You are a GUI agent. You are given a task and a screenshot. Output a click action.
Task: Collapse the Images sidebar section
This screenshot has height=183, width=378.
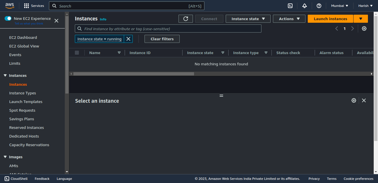pyautogui.click(x=5, y=157)
